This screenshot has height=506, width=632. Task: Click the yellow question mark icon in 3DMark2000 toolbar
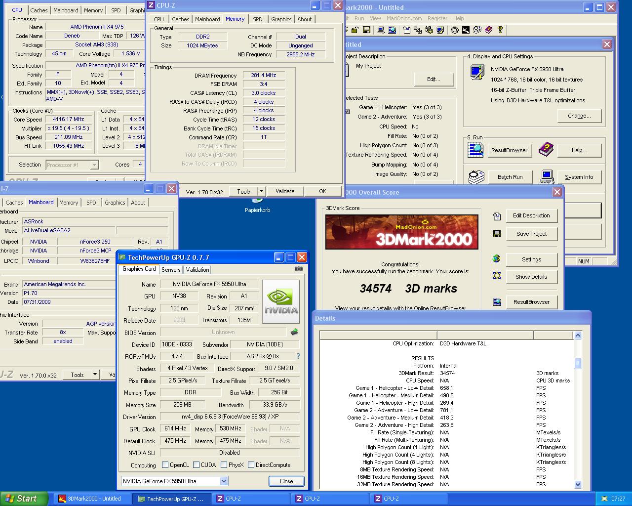click(500, 30)
